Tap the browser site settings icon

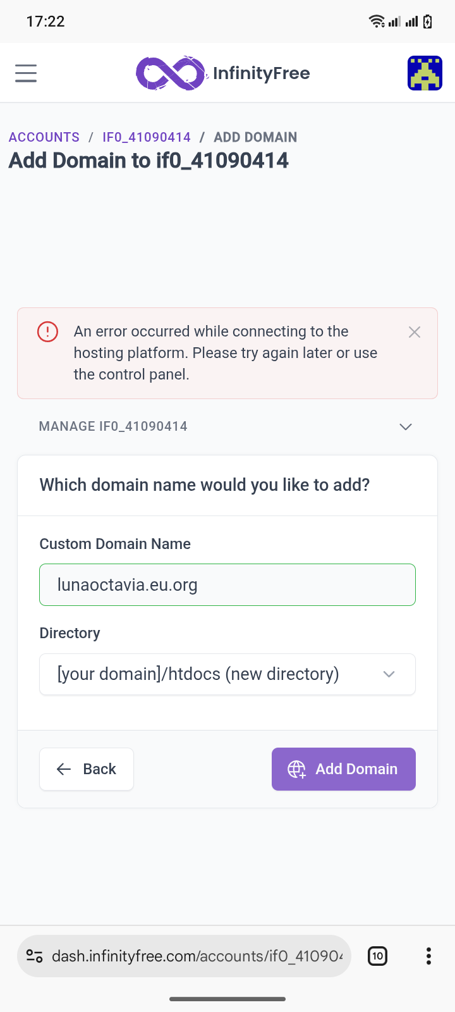point(34,956)
